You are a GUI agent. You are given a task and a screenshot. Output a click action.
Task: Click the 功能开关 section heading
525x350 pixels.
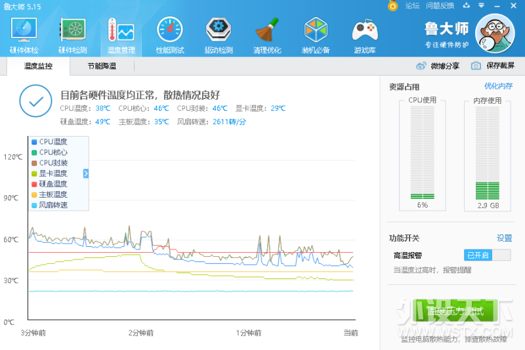point(404,238)
